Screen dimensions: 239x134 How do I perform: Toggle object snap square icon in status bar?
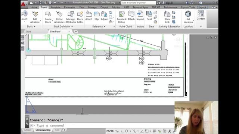pyautogui.click(x=147, y=131)
